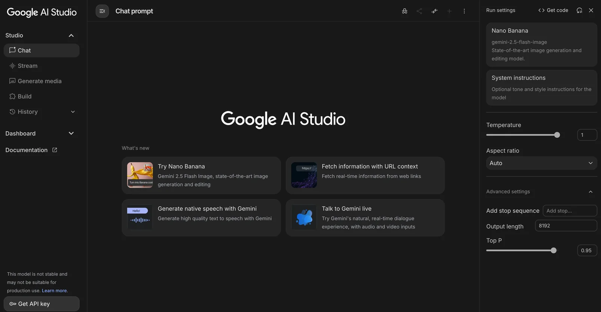Open the Aspect ratio Auto dropdown

tap(541, 163)
